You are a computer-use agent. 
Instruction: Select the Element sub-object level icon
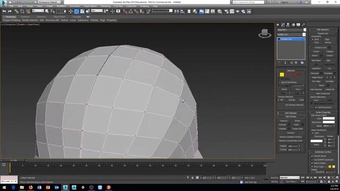click(x=299, y=74)
